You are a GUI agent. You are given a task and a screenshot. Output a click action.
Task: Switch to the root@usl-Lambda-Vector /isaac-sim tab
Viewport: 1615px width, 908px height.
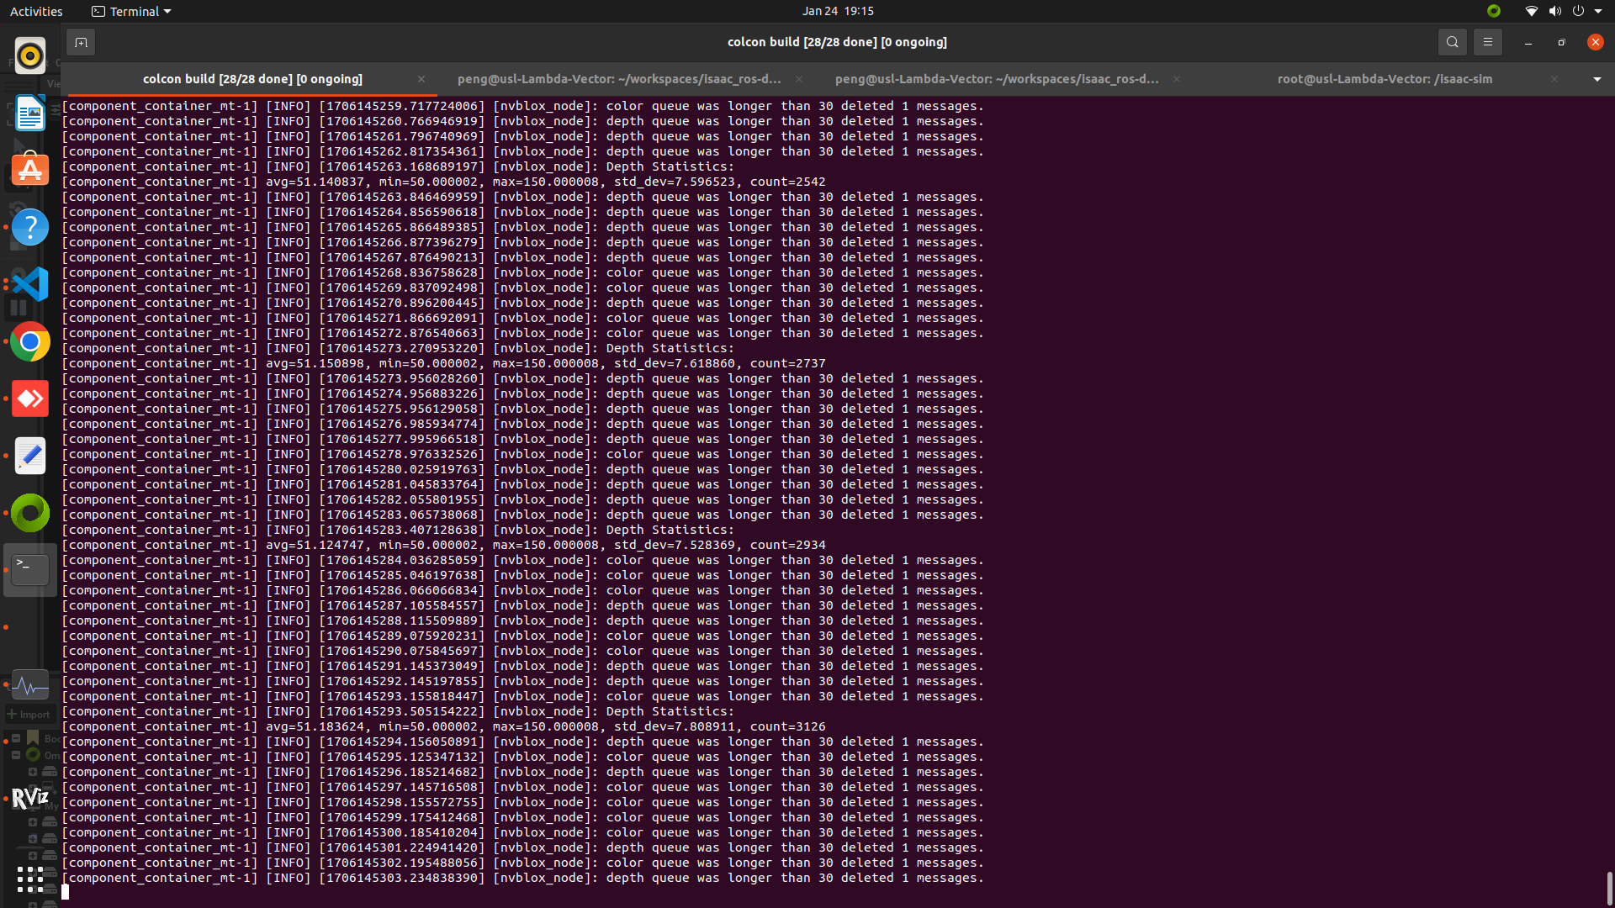tap(1385, 79)
